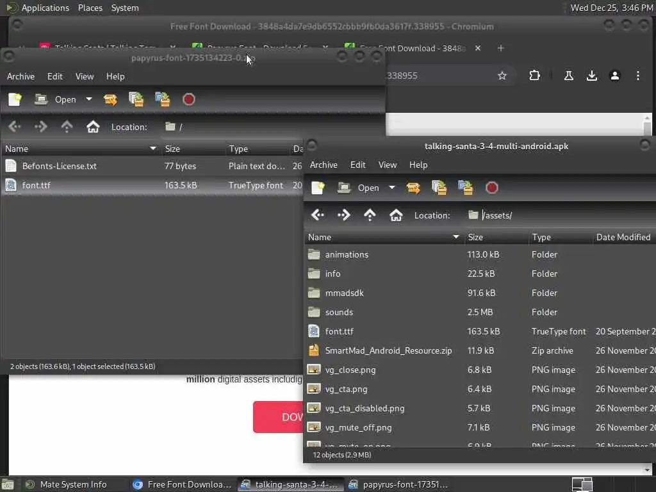Click Extract files icon in talking-santa apk window
This screenshot has width=656, height=492.
(x=413, y=188)
